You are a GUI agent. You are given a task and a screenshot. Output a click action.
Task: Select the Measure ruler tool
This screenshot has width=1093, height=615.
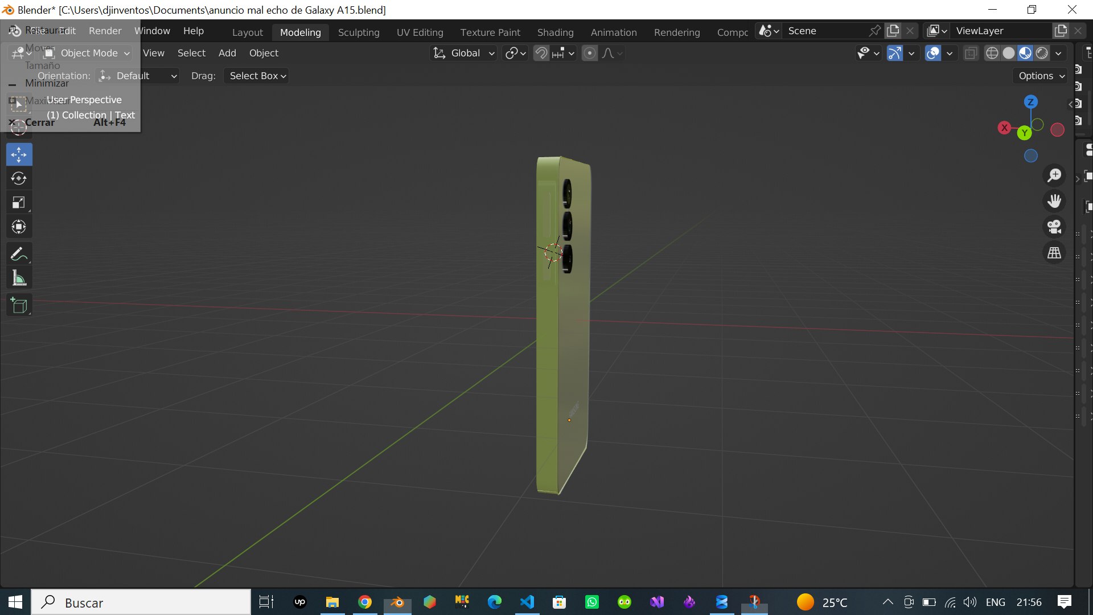(19, 278)
